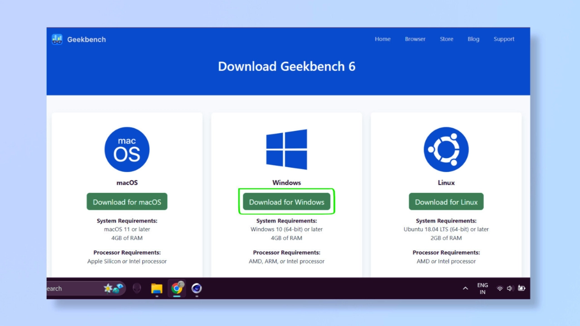Click the Linux card title
The height and width of the screenshot is (326, 580).
446,183
